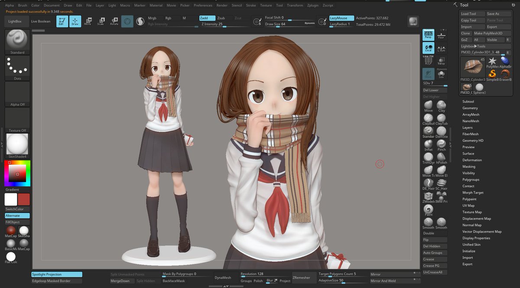Choose the EraserBrush tool

505,75
